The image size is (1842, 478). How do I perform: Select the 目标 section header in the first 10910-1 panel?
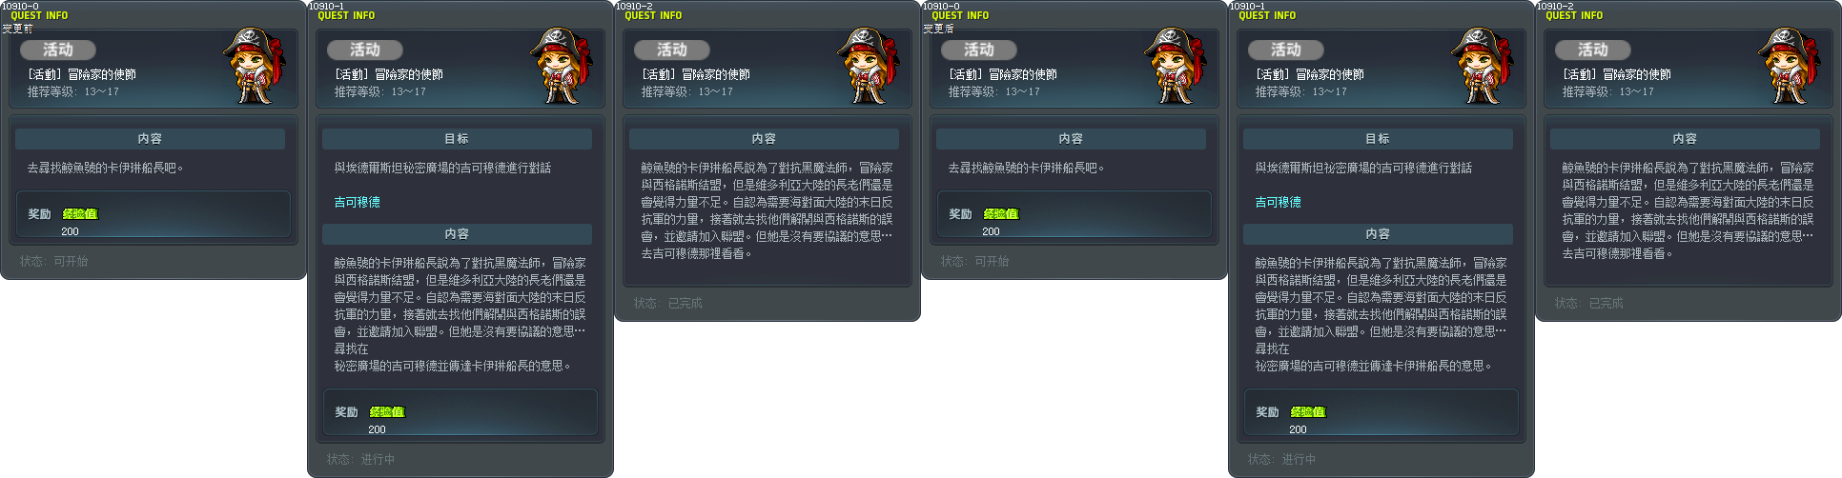(x=457, y=139)
